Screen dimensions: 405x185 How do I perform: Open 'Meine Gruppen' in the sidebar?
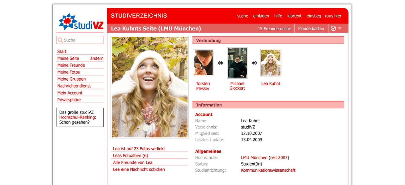point(71,79)
